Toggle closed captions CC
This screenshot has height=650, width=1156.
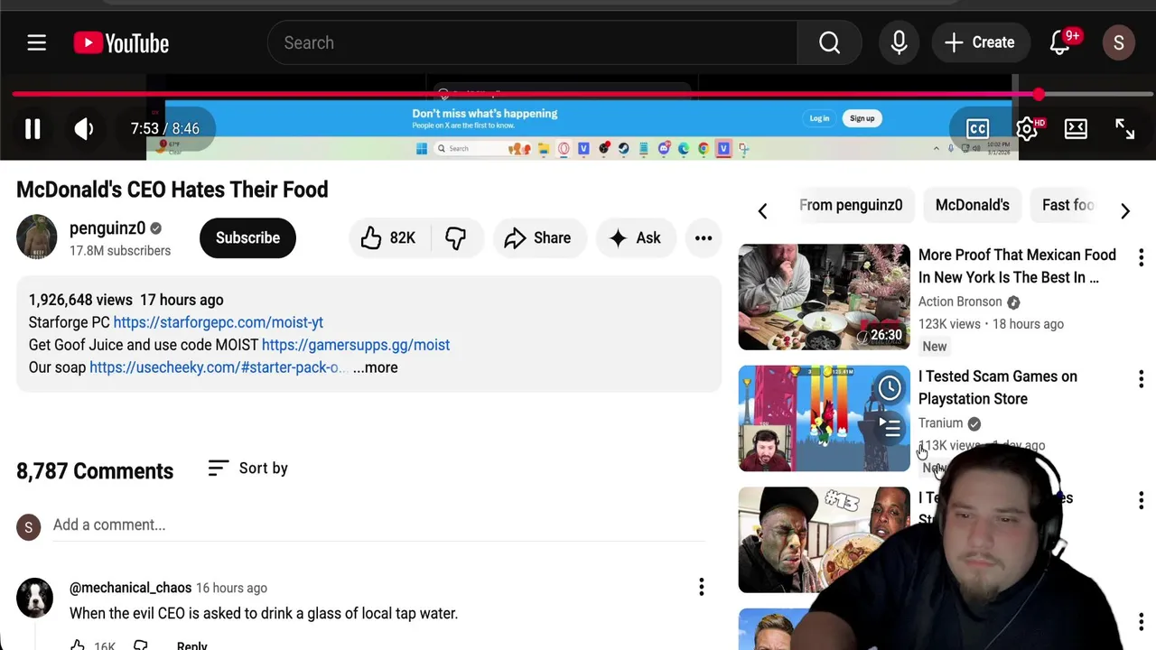977,128
